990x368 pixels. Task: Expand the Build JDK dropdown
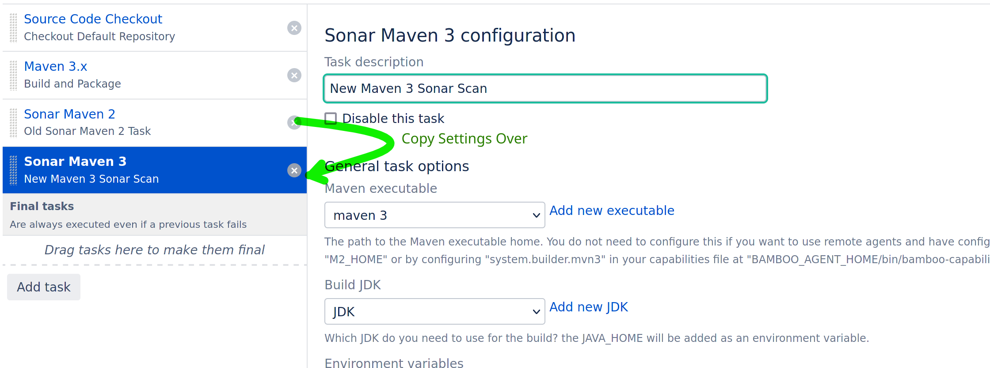pyautogui.click(x=434, y=312)
